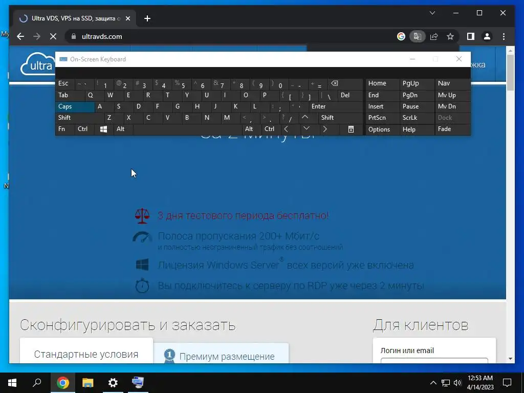
Task: Toggle the left Ctrl key on the On-Screen Keyboard
Action: (x=84, y=129)
